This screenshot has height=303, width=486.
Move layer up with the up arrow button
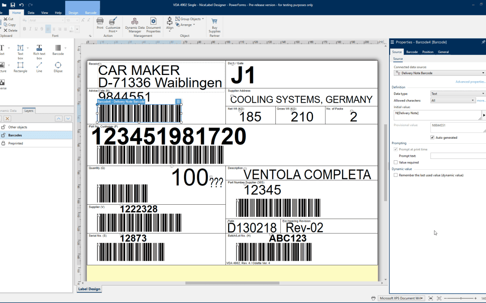click(58, 119)
